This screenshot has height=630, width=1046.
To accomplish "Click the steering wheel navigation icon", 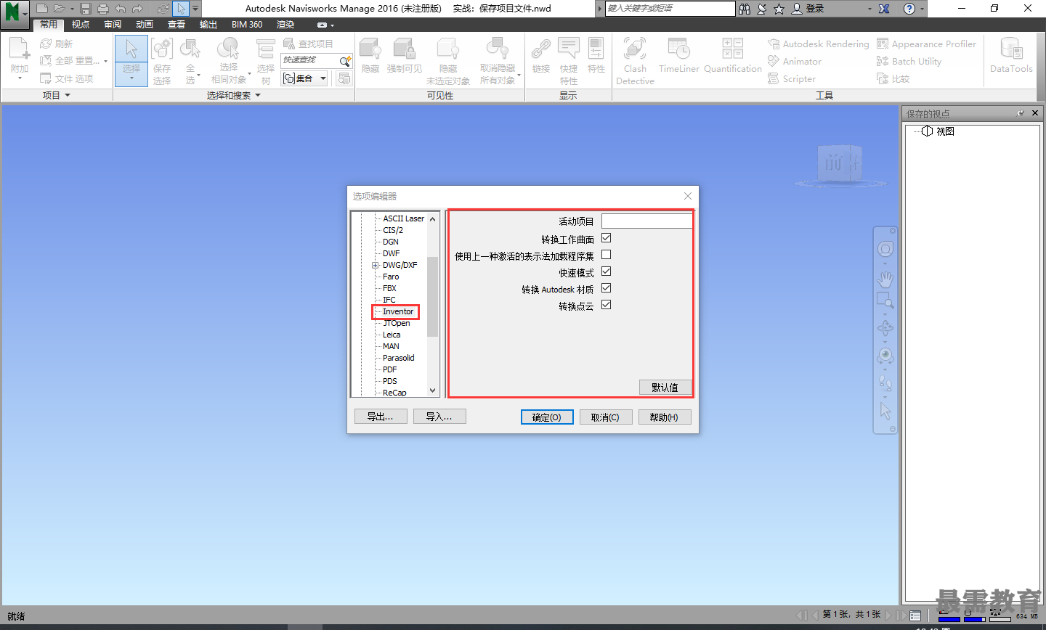I will (885, 250).
